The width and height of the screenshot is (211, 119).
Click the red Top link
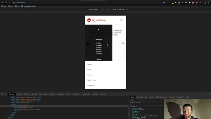pos(123,43)
